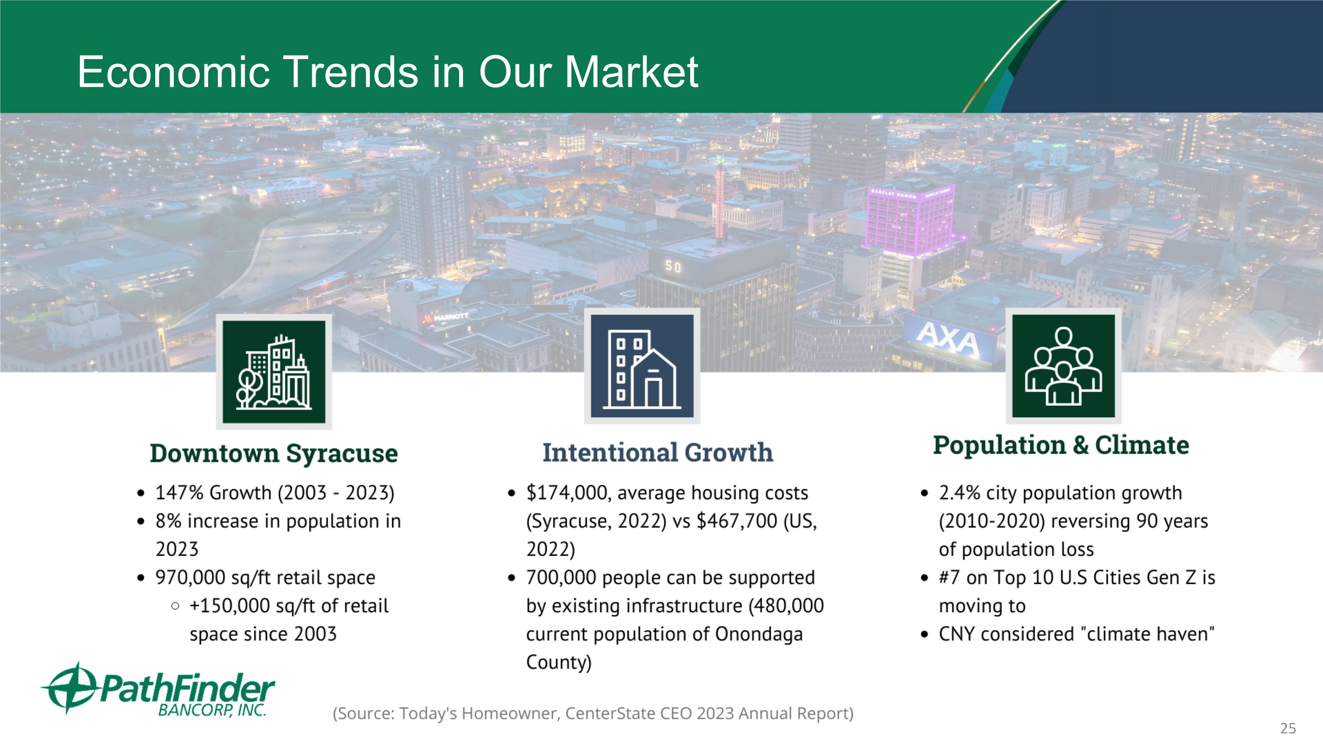Click page number 25
The height and width of the screenshot is (744, 1323).
pos(1288,728)
